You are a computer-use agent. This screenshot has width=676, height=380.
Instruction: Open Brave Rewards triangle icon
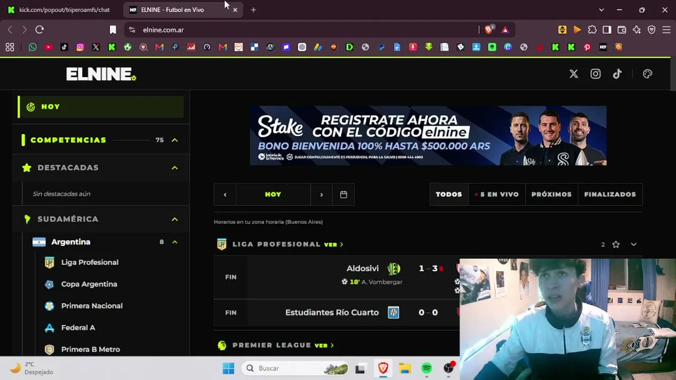(x=505, y=30)
